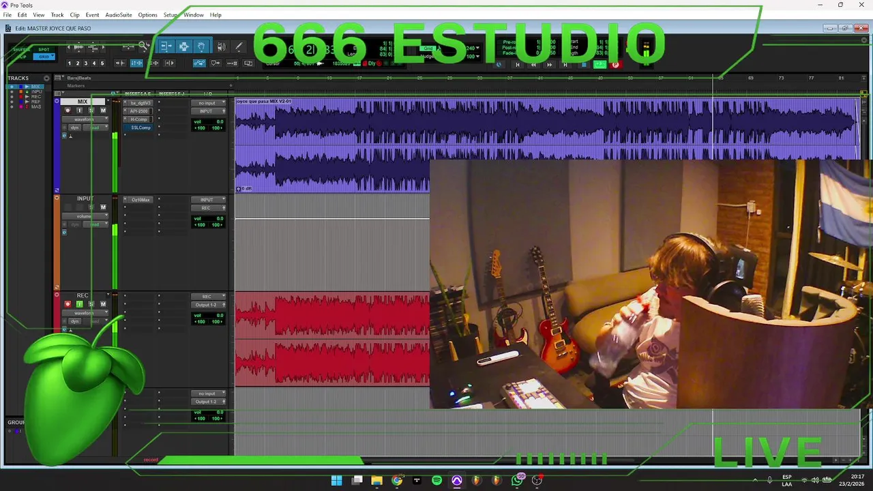Click zoom preset 1 button
873x491 pixels.
click(70, 63)
